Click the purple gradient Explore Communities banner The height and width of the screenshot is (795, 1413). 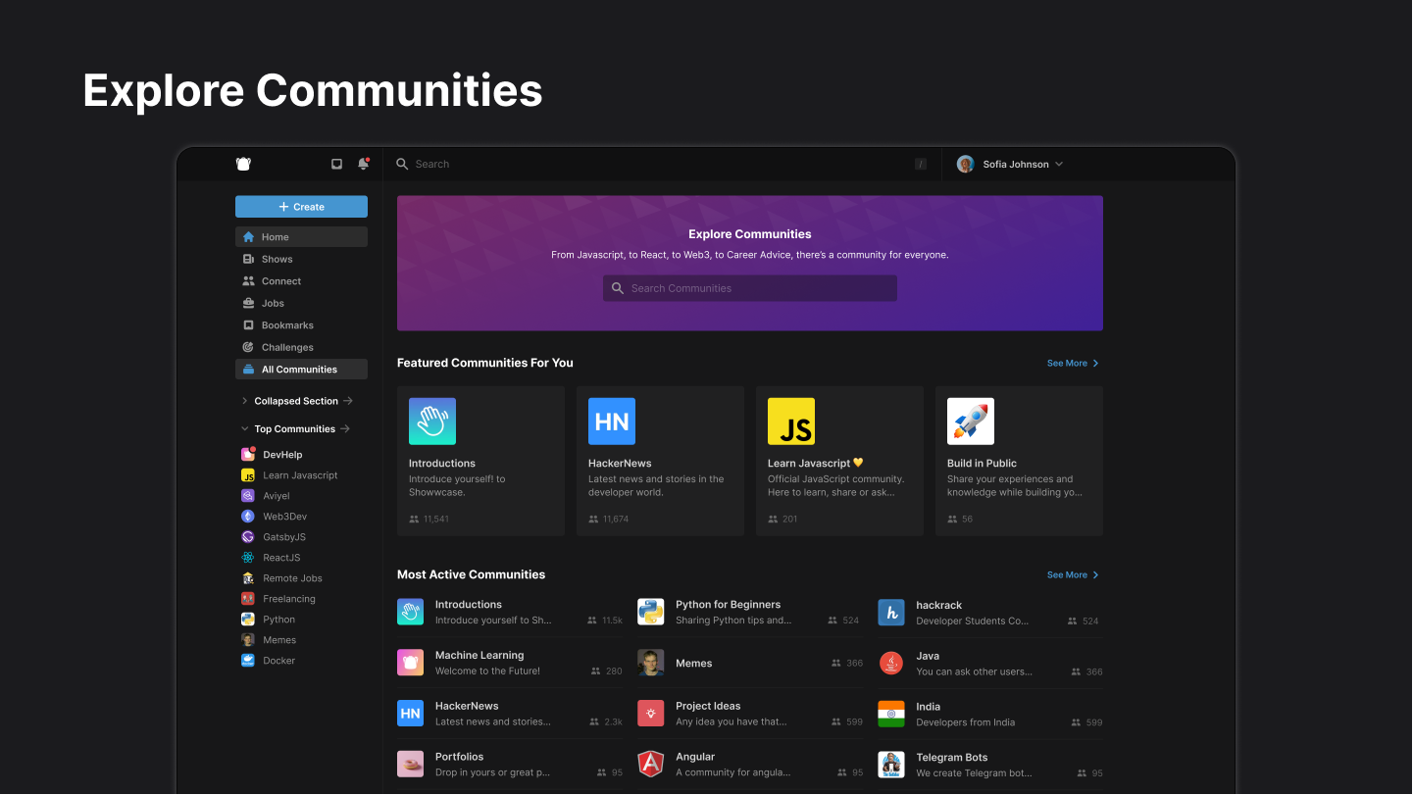pos(749,233)
